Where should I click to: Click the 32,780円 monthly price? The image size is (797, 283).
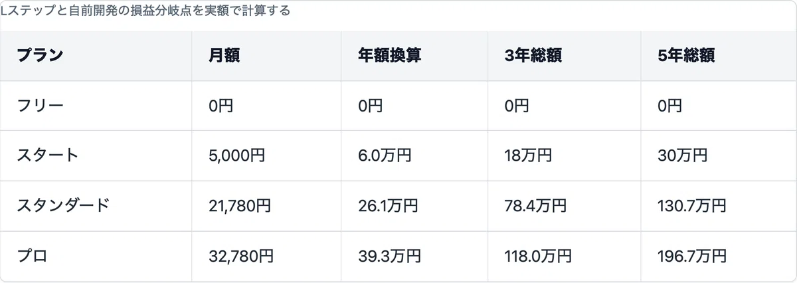point(240,256)
